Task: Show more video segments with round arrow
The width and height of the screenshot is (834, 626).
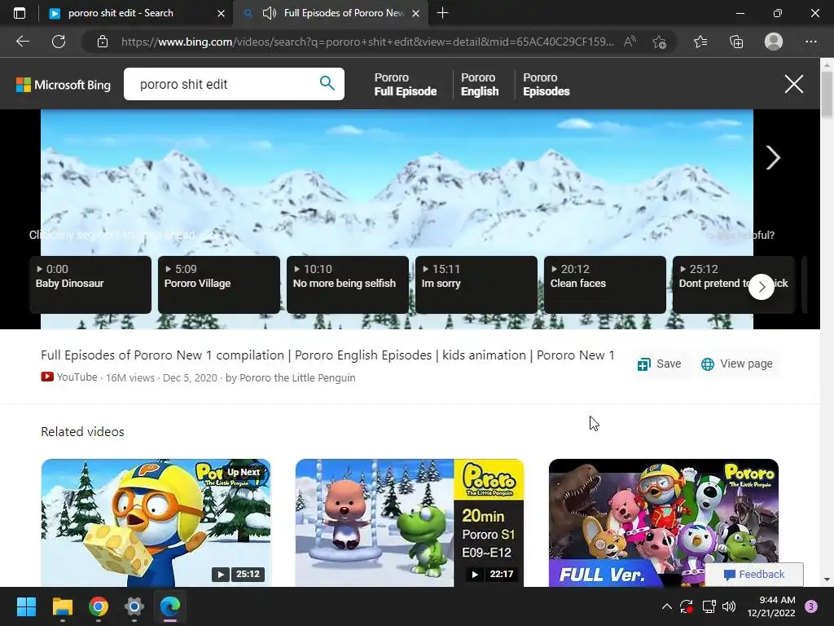Action: (x=762, y=287)
